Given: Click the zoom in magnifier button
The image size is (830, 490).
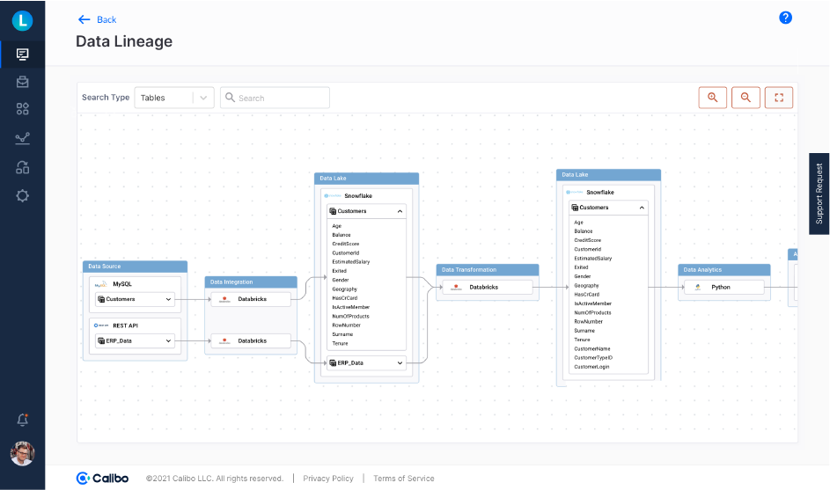Looking at the screenshot, I should click(x=712, y=98).
